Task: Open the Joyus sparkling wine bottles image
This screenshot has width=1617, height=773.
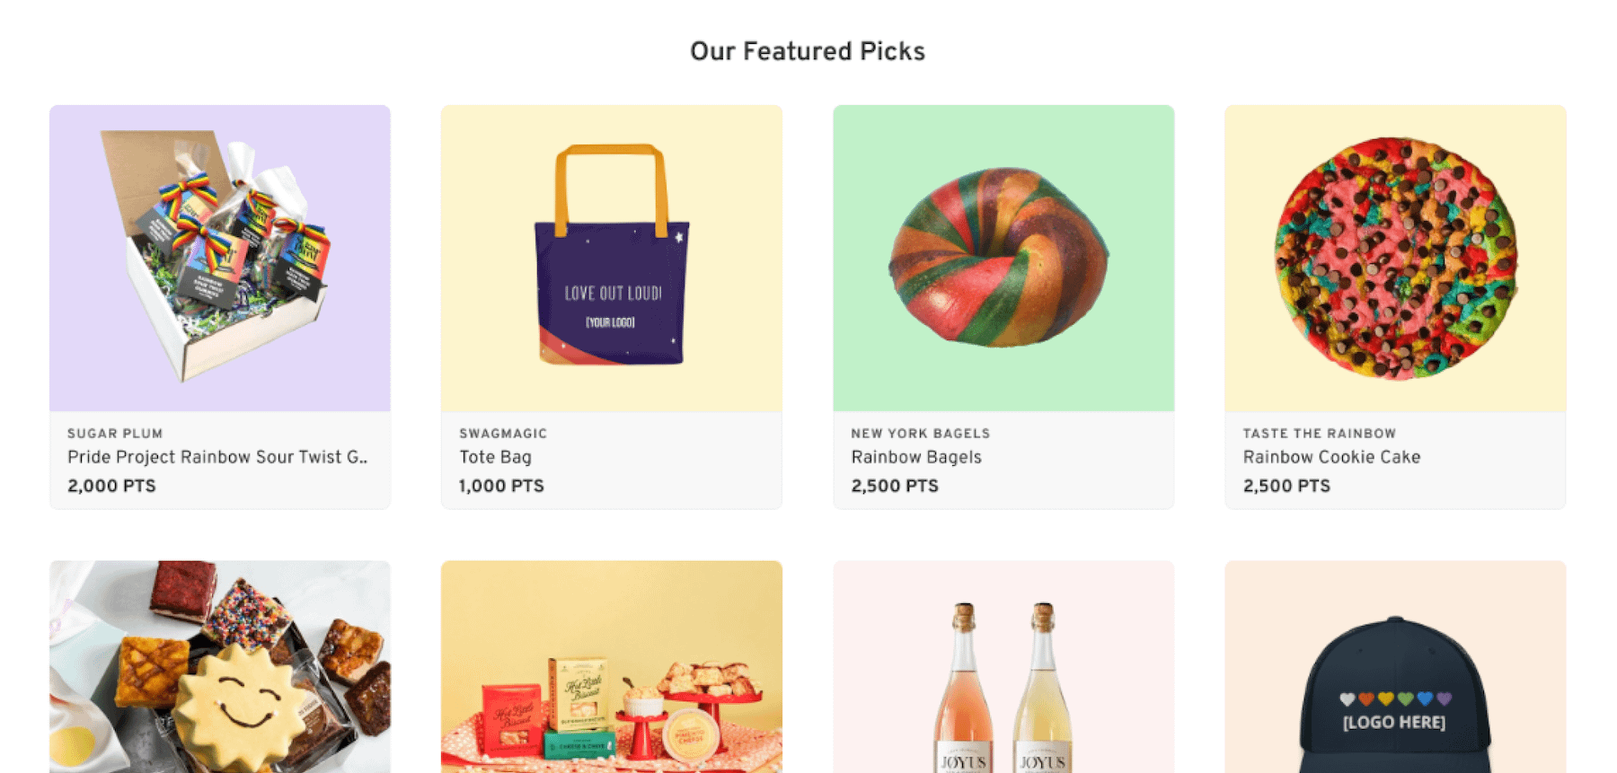Action: (x=1003, y=666)
